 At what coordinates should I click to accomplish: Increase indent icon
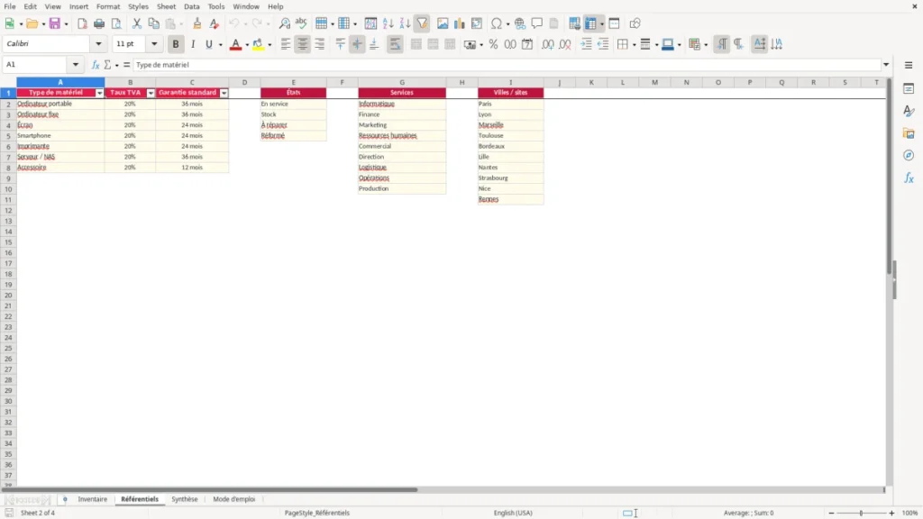click(x=586, y=44)
